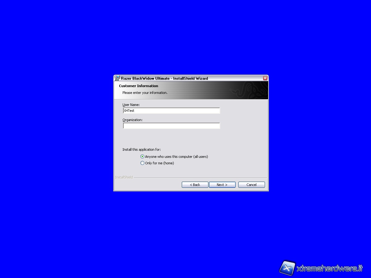Image resolution: width=371 pixels, height=278 pixels.
Task: Click the 'Customer Information' heading
Action: [139, 86]
